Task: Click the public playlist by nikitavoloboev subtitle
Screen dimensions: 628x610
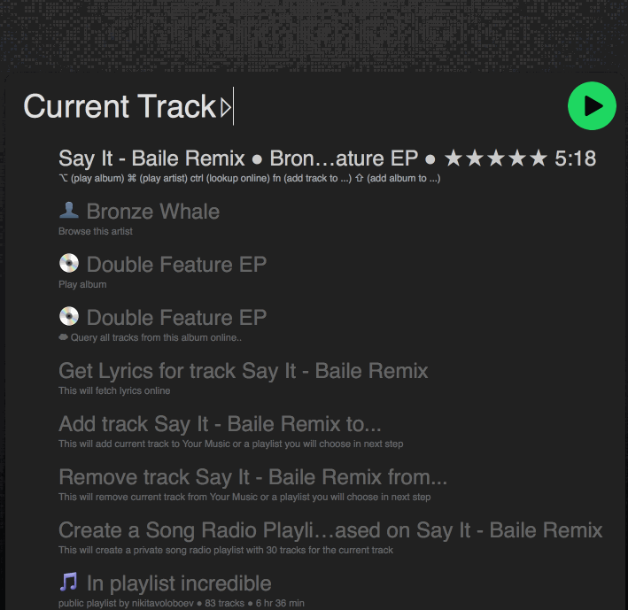Action: pos(181,603)
